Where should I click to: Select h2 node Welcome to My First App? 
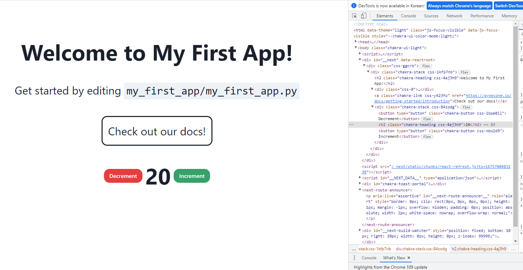click(x=439, y=81)
